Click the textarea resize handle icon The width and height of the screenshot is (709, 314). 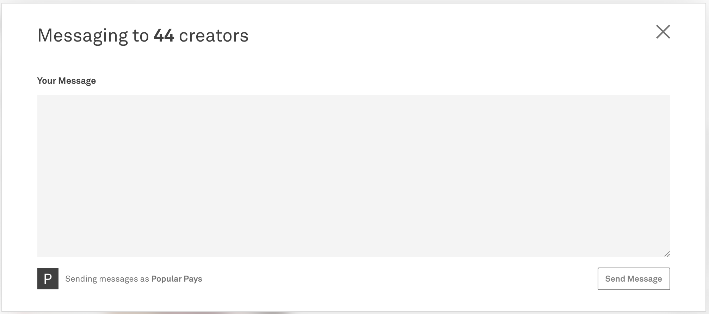[667, 253]
